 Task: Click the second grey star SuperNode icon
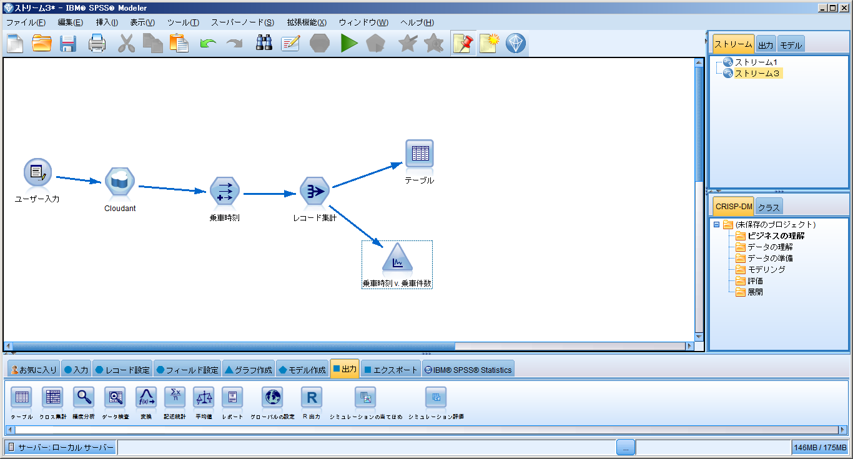point(434,44)
